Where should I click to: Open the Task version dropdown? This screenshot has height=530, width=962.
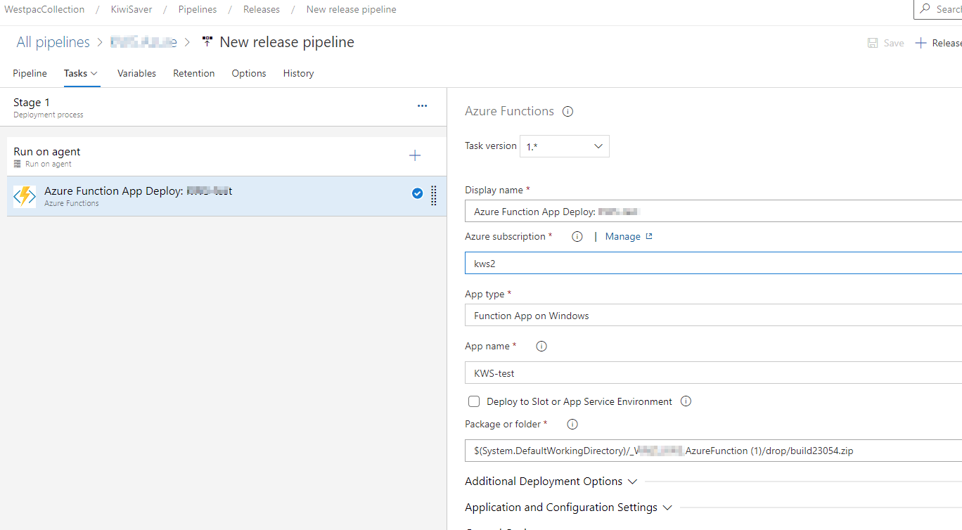[564, 146]
